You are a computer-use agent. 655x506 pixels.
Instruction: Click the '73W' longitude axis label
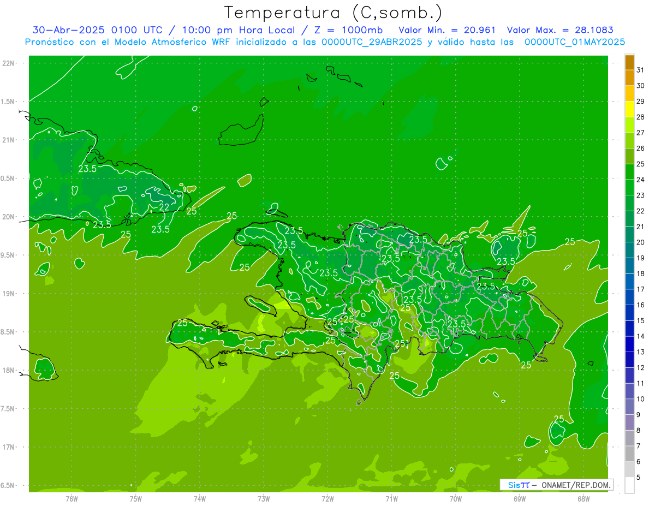click(264, 499)
